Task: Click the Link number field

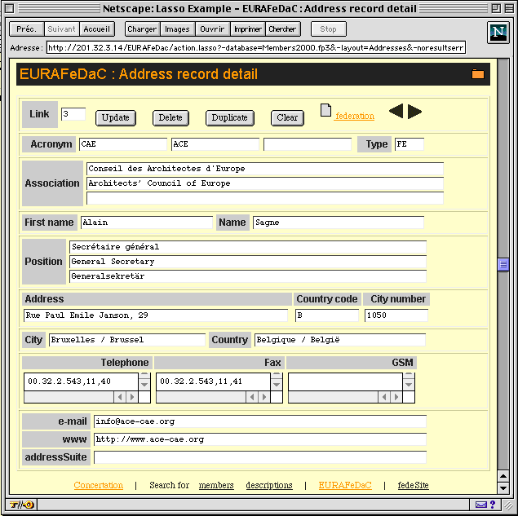Action: (73, 114)
